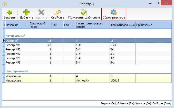Sort by Следующий номер column header
Viewport: 174px width, 108px height.
click(x=40, y=25)
